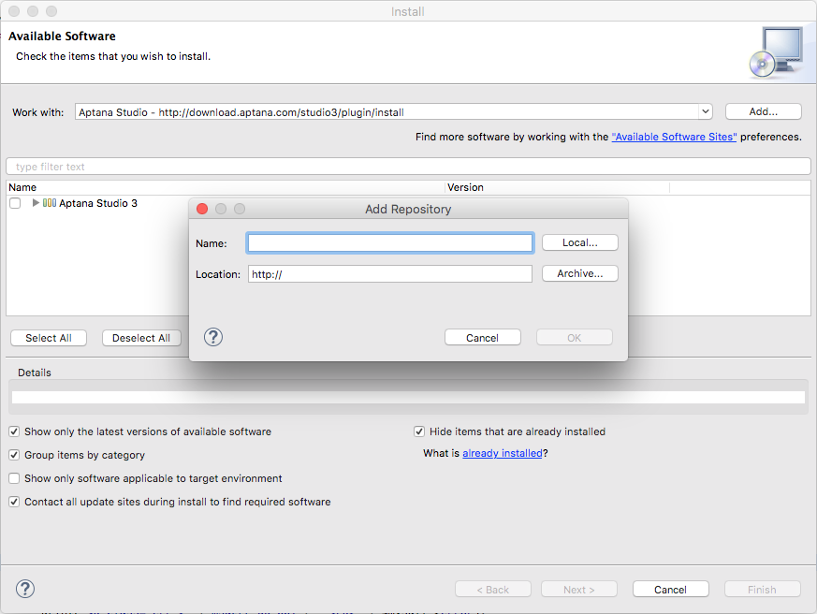Toggle Show only the latest versions checkbox

click(x=14, y=431)
